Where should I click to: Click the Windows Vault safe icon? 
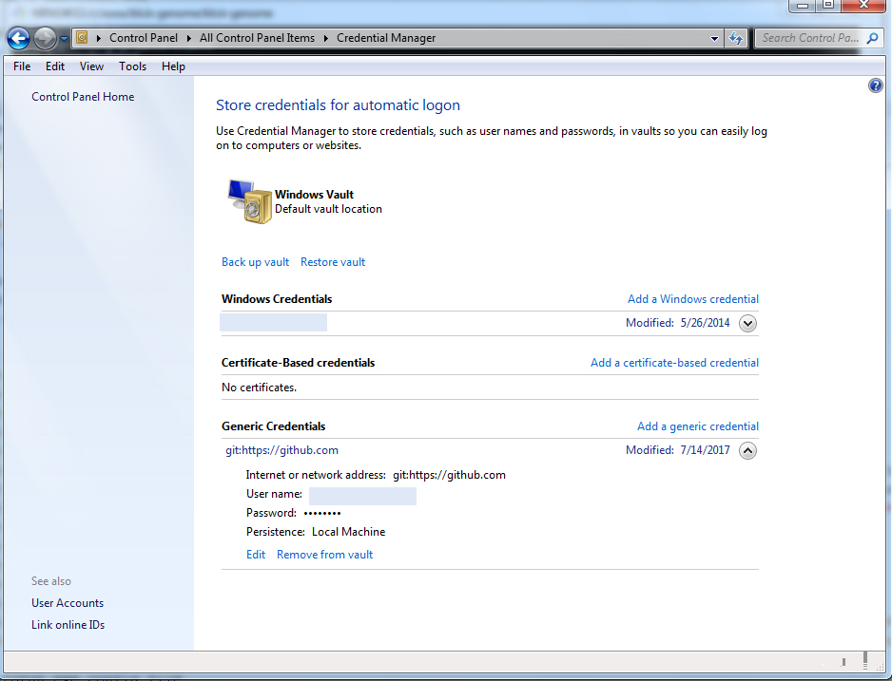(x=249, y=201)
